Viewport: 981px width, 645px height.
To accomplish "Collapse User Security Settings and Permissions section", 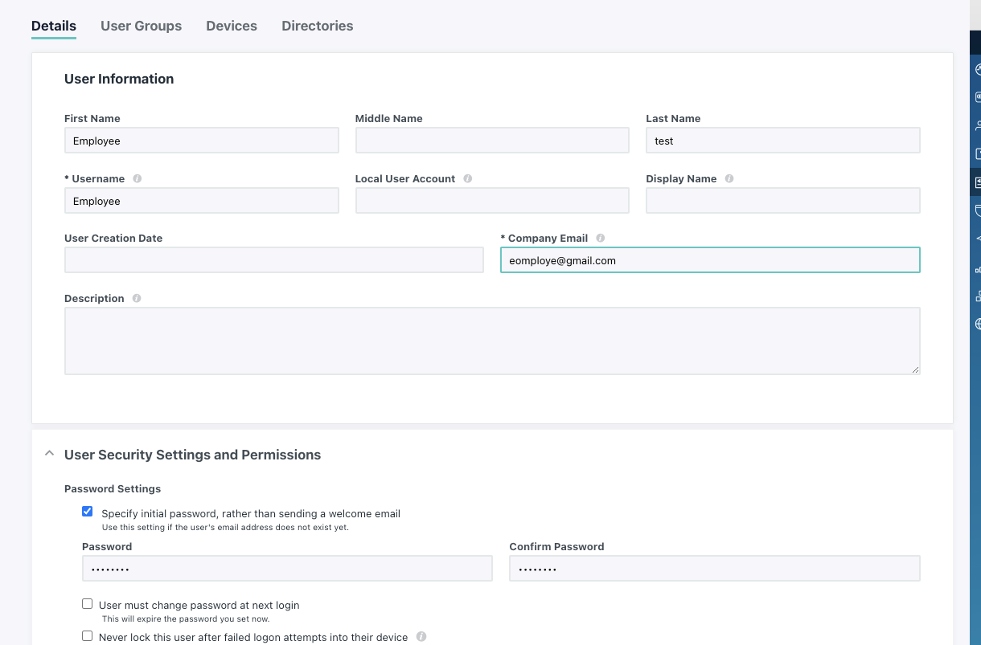I will click(50, 454).
